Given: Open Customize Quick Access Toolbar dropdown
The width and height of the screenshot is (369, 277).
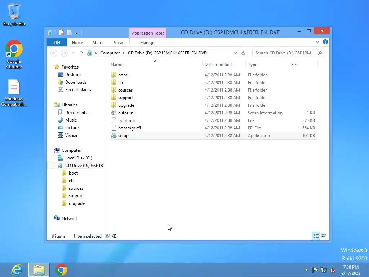Looking at the screenshot, I should (76, 33).
